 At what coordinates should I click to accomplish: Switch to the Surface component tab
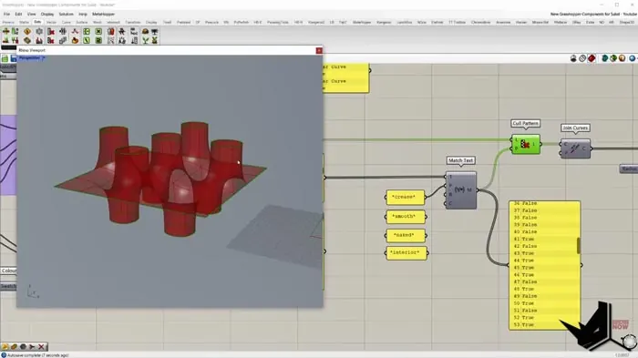pos(81,22)
